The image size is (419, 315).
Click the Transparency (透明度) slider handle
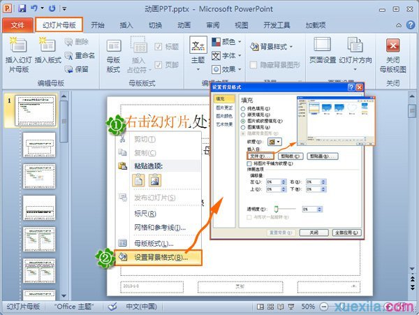[277, 209]
